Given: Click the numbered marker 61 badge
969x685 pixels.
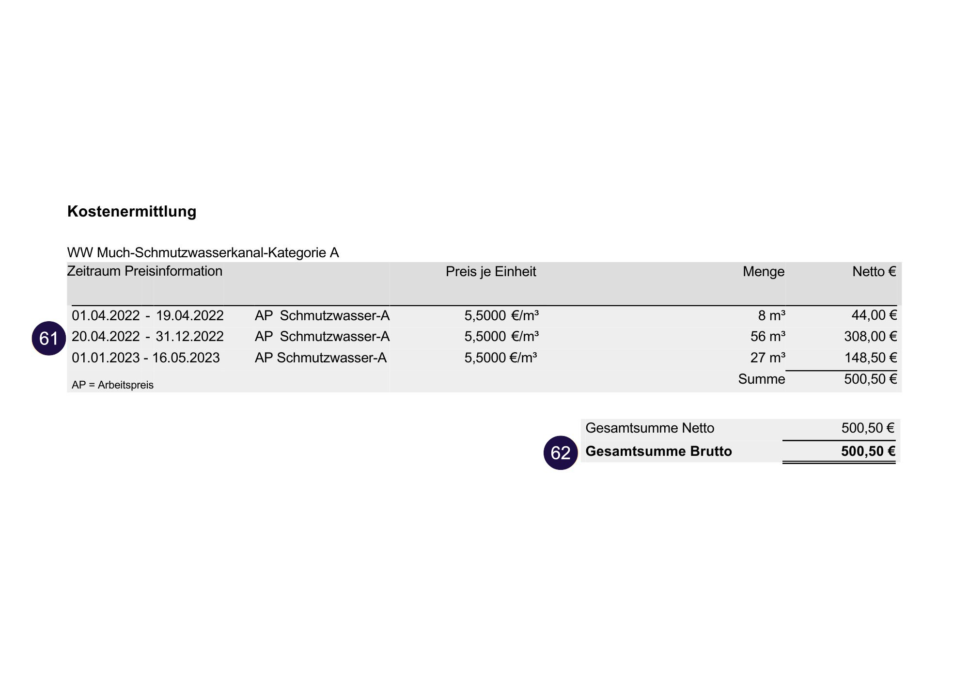Looking at the screenshot, I should 48,338.
